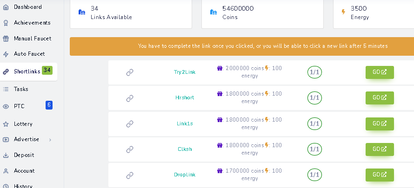This screenshot has width=414, height=188.
Task: Click the Auto Faucet lightning icon
Action: pyautogui.click(x=6, y=54)
